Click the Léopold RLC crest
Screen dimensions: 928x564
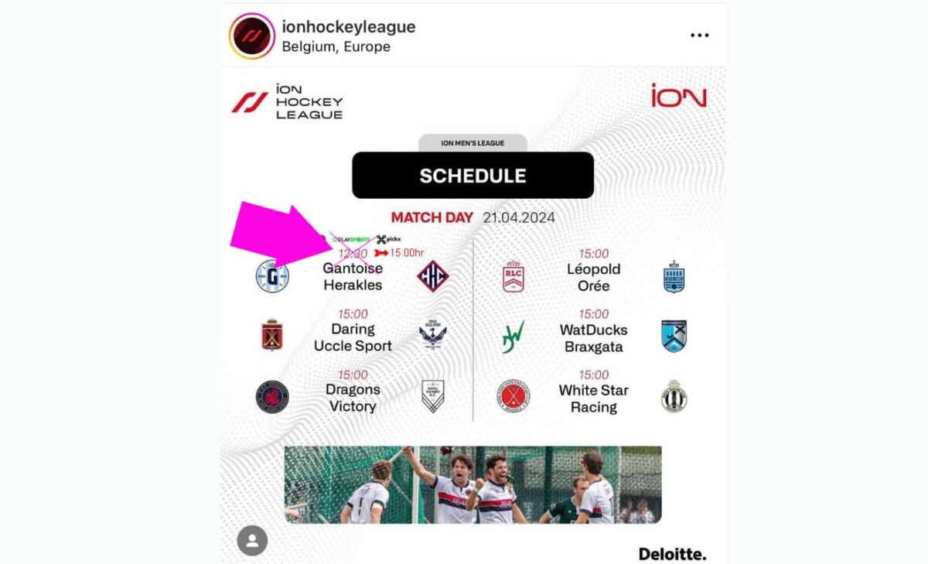[x=513, y=277]
